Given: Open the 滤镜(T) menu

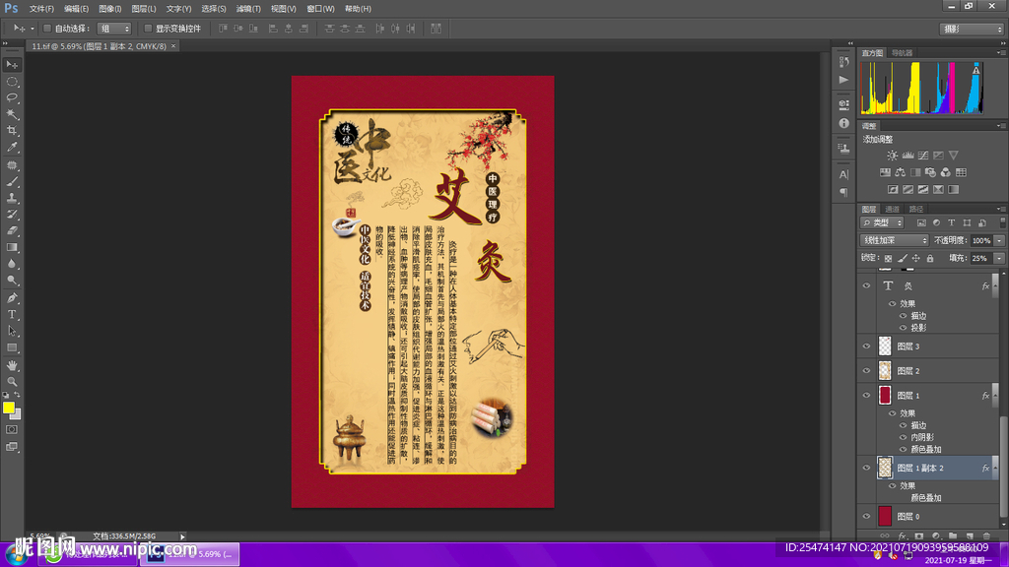Looking at the screenshot, I should [x=249, y=8].
